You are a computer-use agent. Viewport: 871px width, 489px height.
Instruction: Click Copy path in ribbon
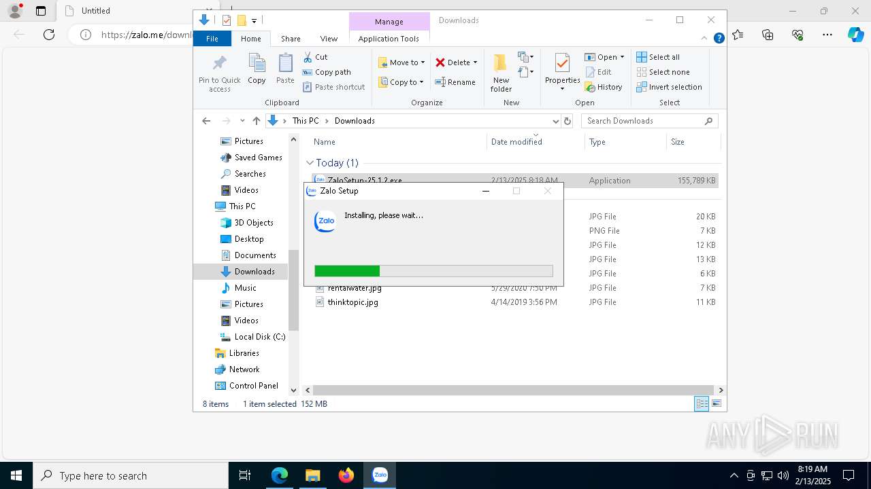(x=327, y=72)
